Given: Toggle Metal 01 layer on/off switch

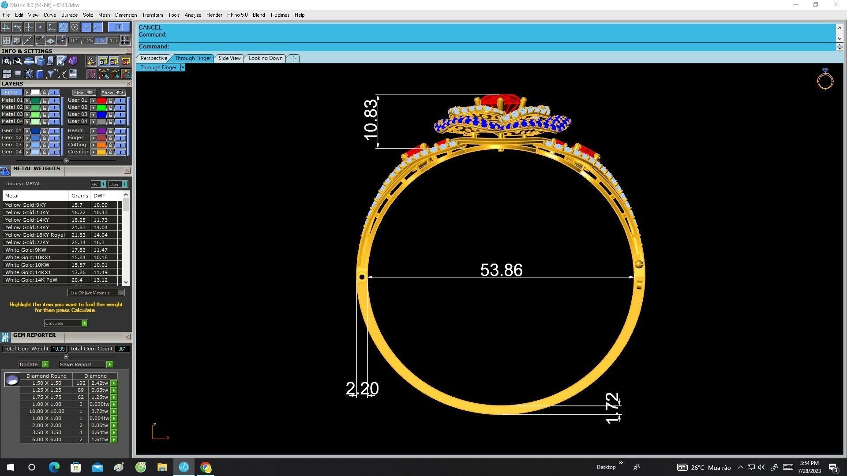Looking at the screenshot, I should (x=54, y=100).
